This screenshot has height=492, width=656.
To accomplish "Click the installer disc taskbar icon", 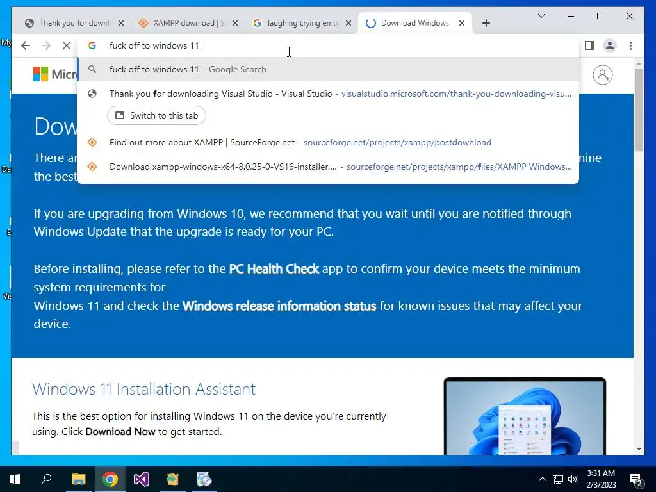I will pyautogui.click(x=204, y=479).
